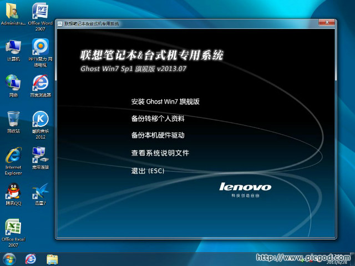
Task: Open the Windows Start button
Action: (x=9, y=259)
